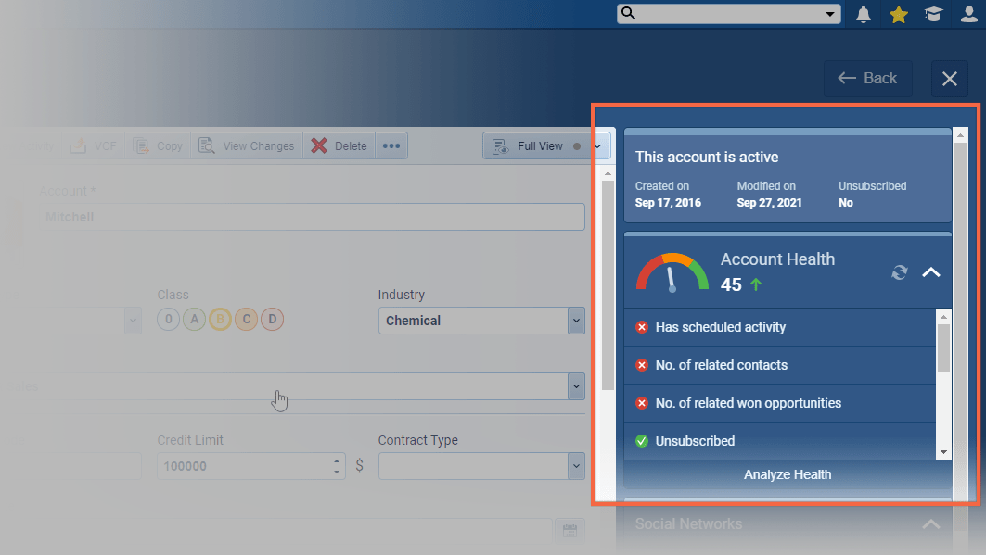Click the three dots more actions button
The height and width of the screenshot is (555, 986).
coord(391,145)
